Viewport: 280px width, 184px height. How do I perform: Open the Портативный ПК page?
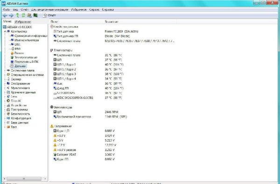pos(24,62)
